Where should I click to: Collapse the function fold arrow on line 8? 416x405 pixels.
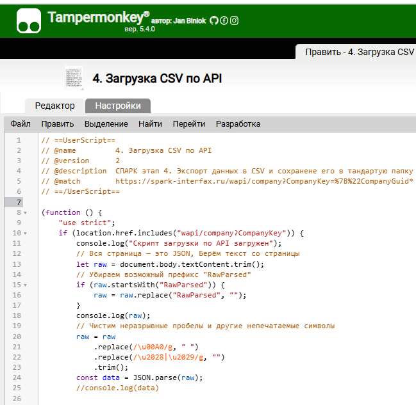click(x=25, y=212)
